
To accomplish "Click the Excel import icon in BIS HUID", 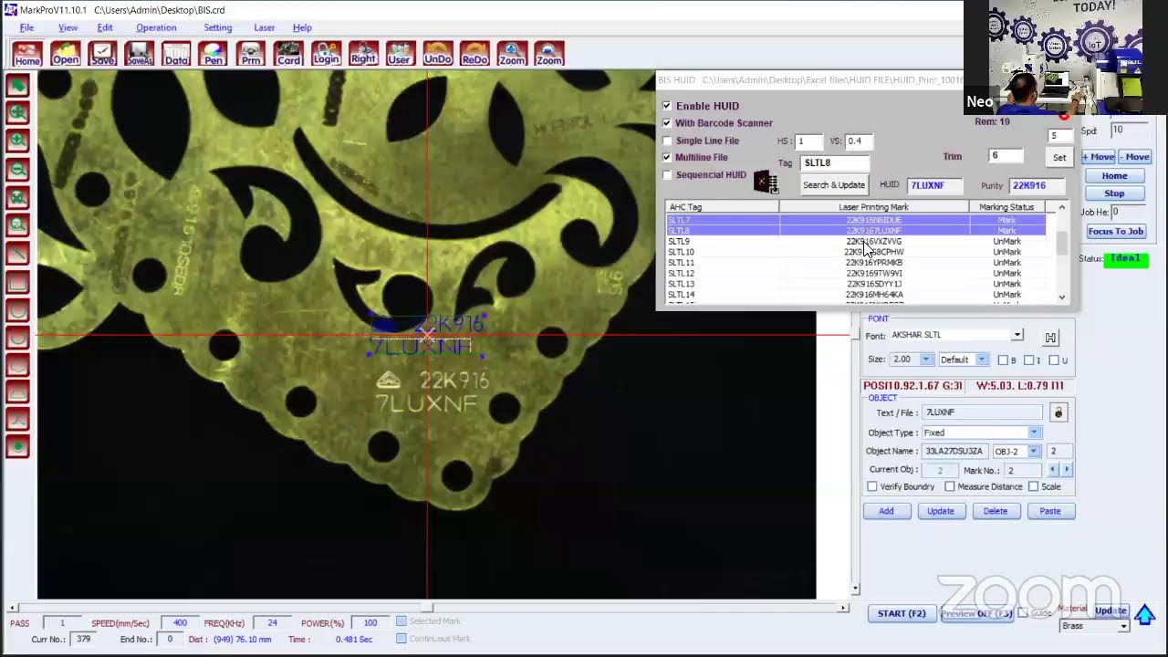I will click(766, 182).
